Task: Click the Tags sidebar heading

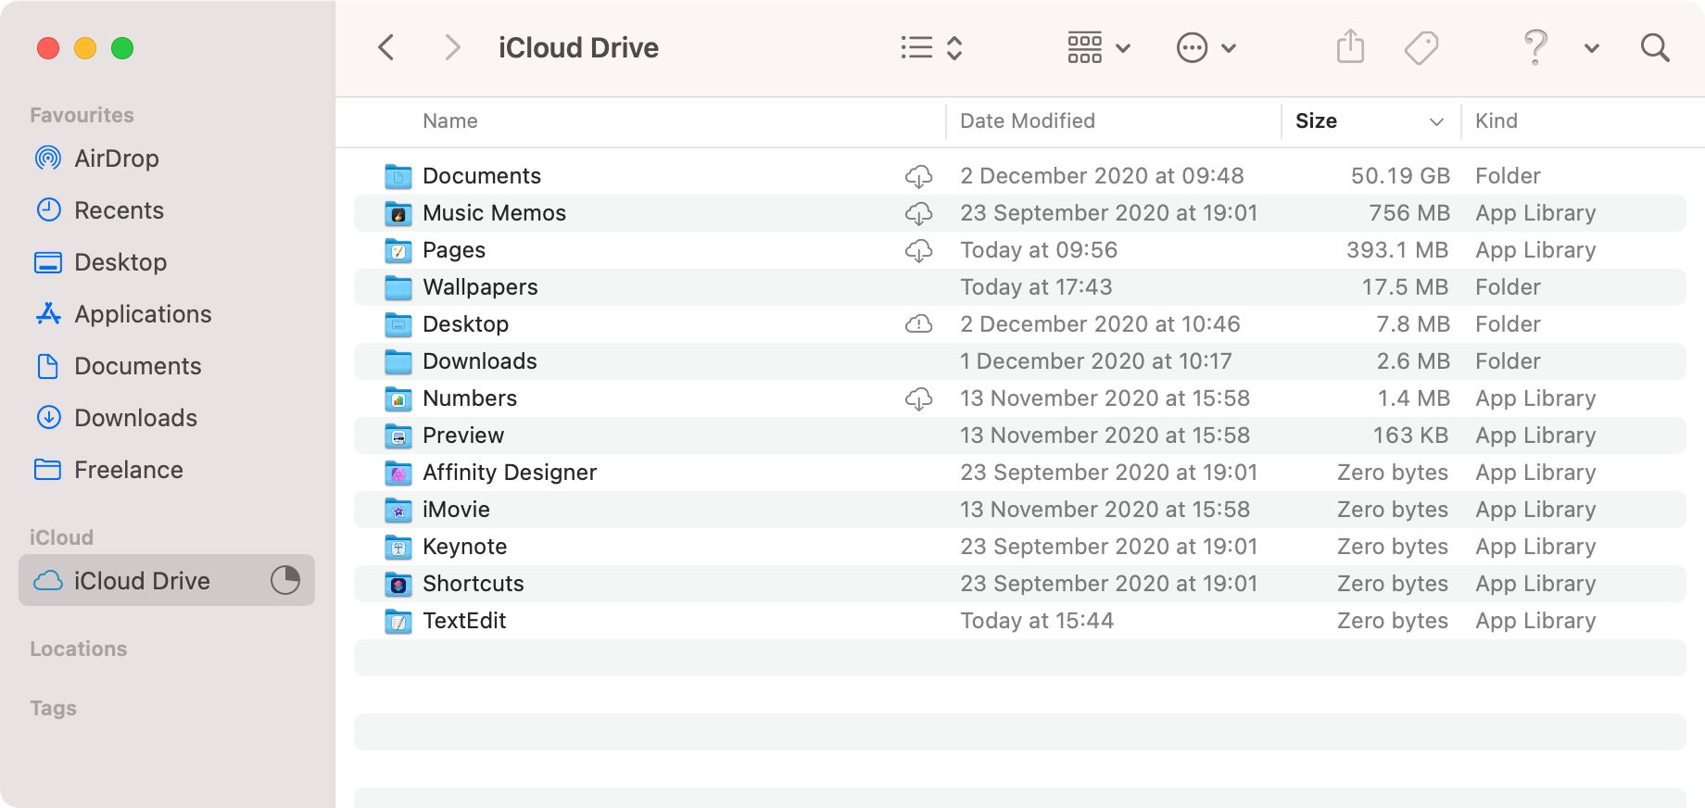Action: pos(53,708)
